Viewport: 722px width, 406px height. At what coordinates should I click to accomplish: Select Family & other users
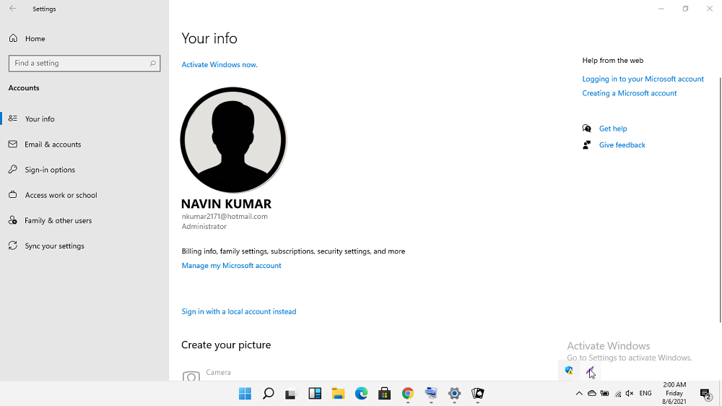pos(58,220)
